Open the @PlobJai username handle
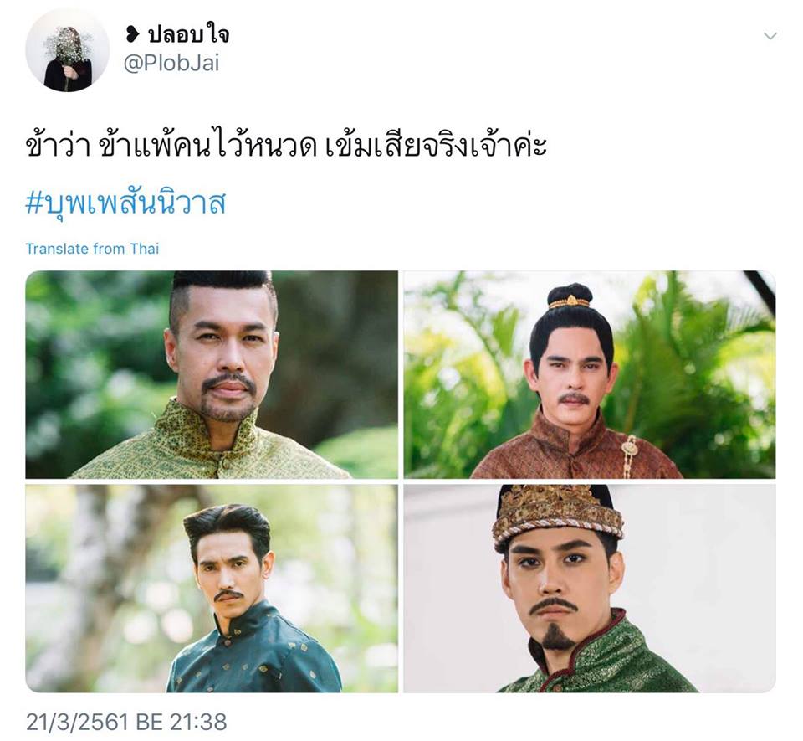 [172, 63]
